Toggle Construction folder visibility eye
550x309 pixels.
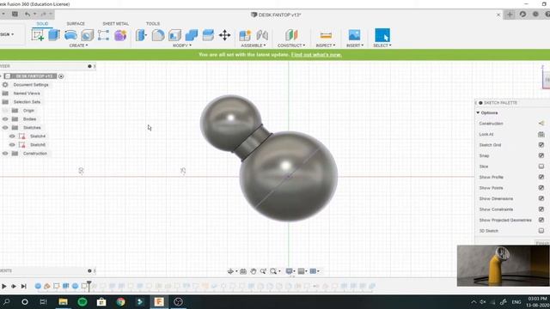5,154
